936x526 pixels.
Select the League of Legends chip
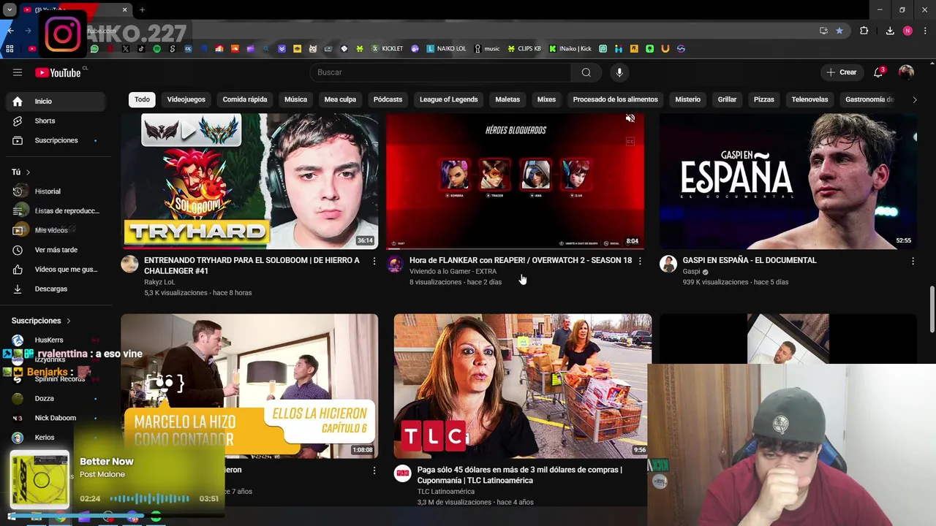coord(448,99)
